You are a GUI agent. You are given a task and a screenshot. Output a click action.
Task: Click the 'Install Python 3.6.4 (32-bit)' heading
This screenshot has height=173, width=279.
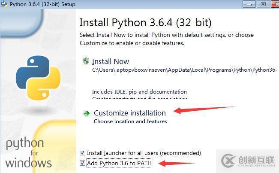(145, 22)
